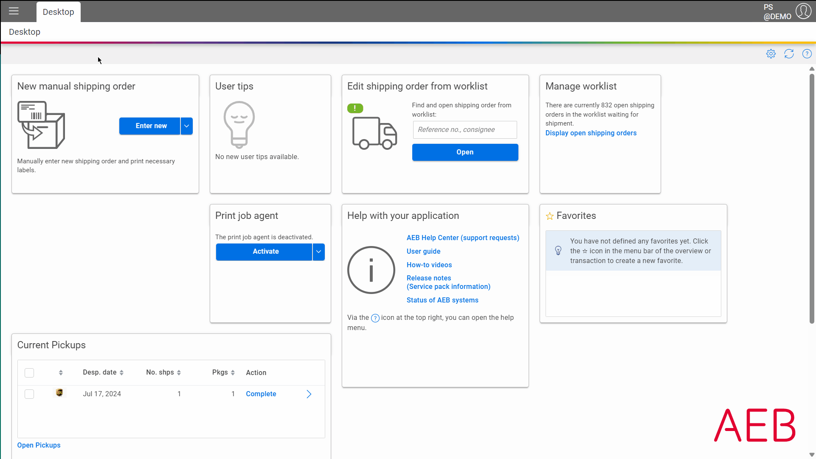Click the package label shipping order icon
The height and width of the screenshot is (459, 816).
[41, 125]
